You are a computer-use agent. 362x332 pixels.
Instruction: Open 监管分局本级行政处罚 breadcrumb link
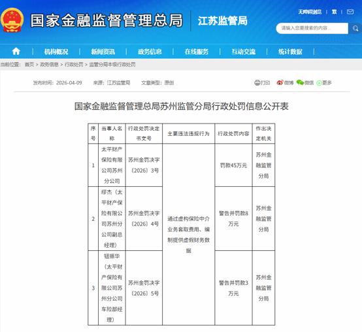112,65
